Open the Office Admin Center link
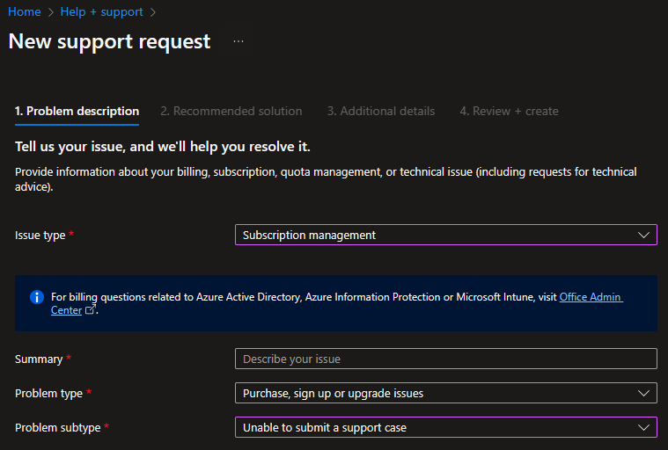Viewport: 668px width, 450px height. (x=591, y=297)
